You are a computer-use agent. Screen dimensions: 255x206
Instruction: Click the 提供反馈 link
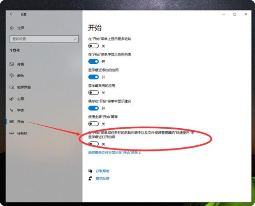(x=103, y=178)
